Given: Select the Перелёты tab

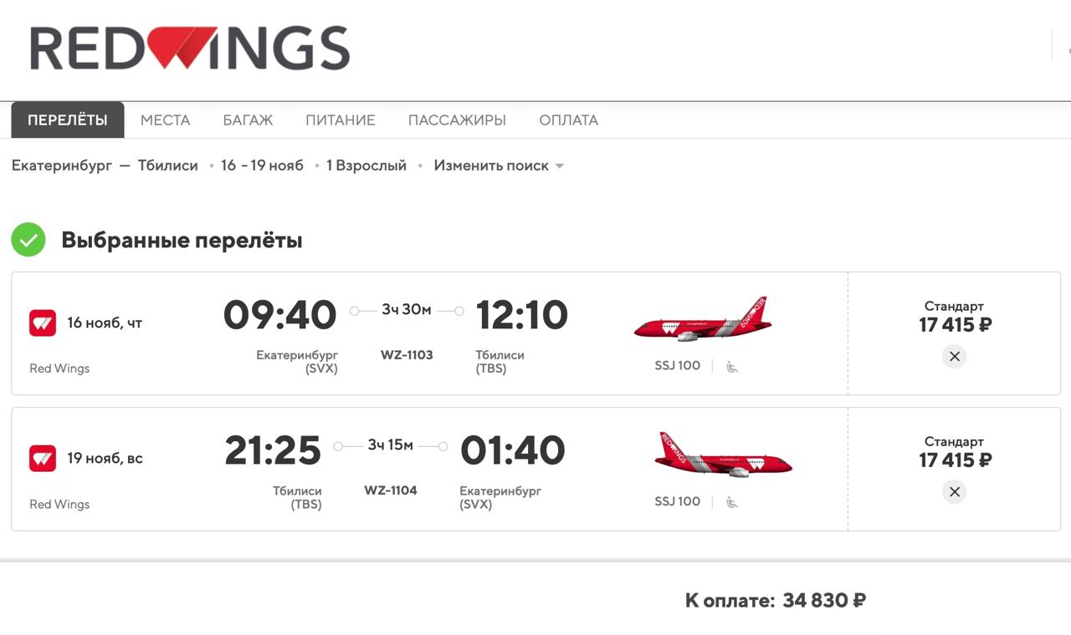Looking at the screenshot, I should [x=68, y=120].
